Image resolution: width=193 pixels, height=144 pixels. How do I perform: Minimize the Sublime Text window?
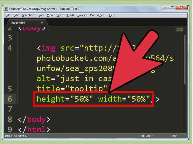coord(166,8)
